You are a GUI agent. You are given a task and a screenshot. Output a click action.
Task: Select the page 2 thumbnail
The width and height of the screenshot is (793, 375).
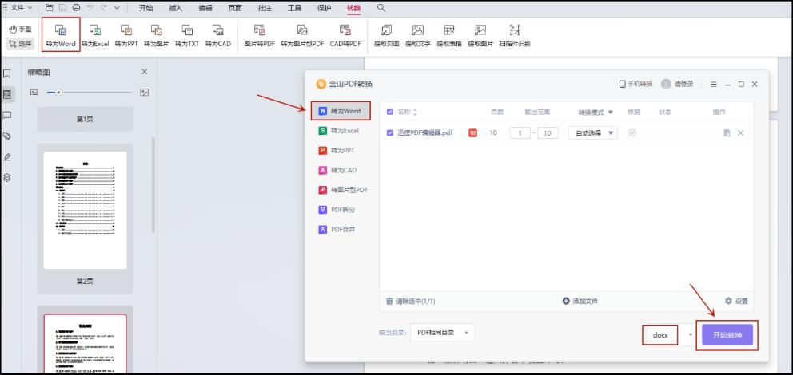coord(84,210)
